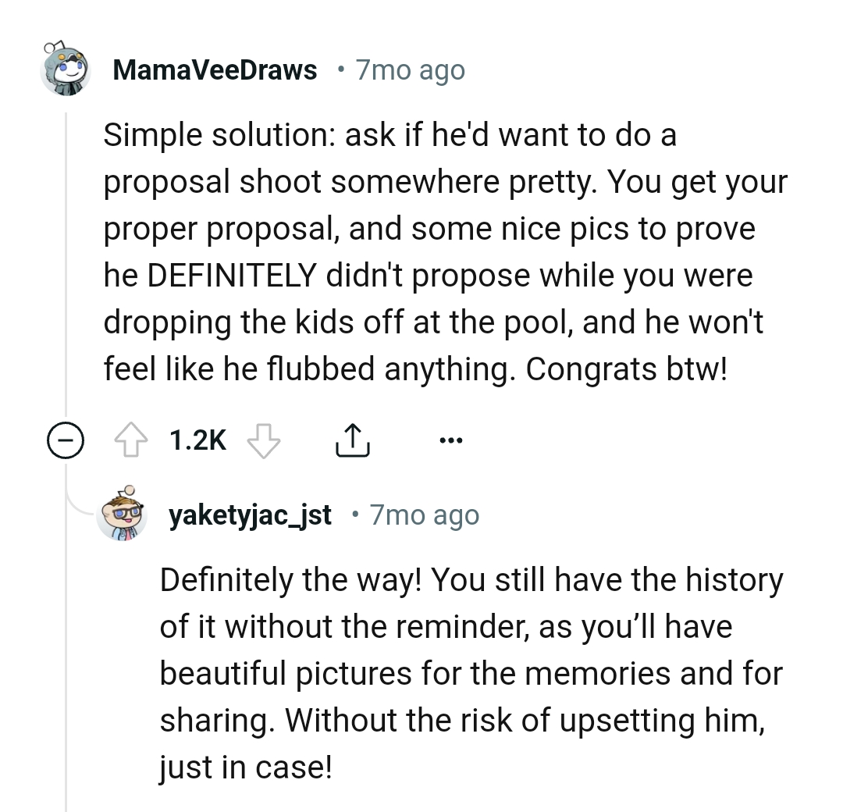The image size is (843, 812).
Task: Click 'Congrats btw!' at comment end
Action: click(626, 369)
